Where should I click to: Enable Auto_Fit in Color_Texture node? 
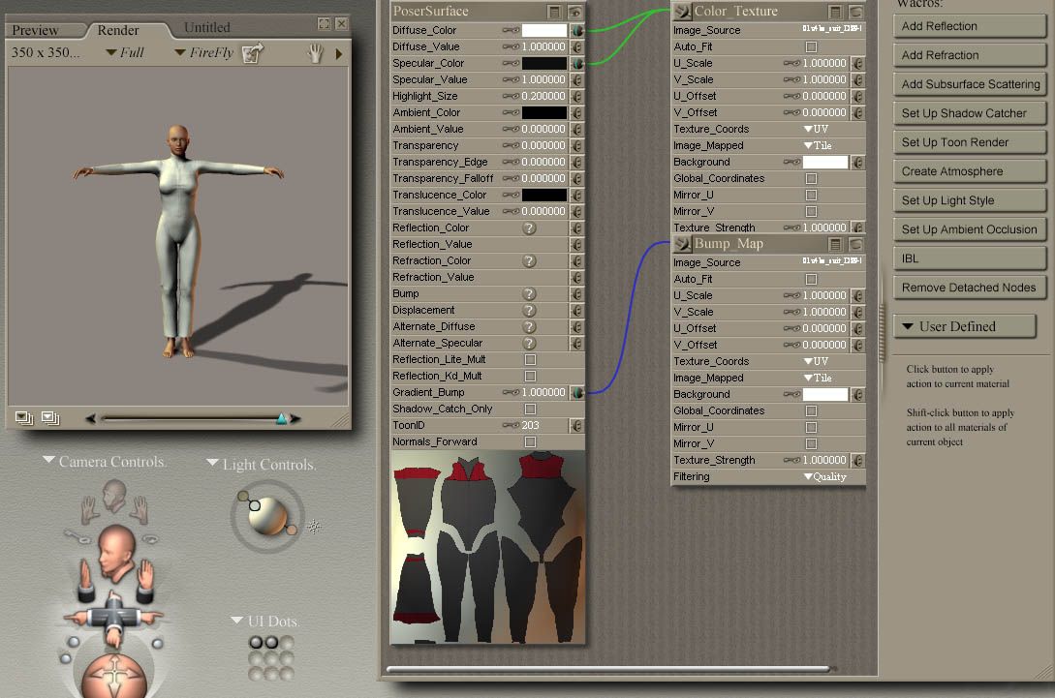[811, 46]
